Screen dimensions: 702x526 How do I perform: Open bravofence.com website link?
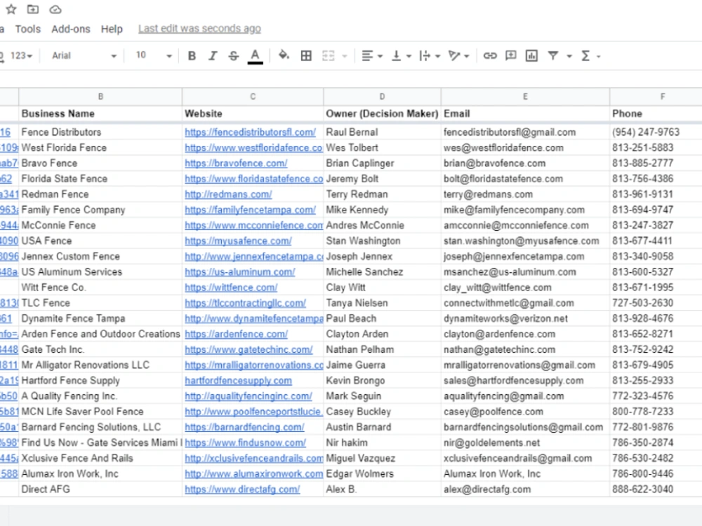click(x=236, y=163)
